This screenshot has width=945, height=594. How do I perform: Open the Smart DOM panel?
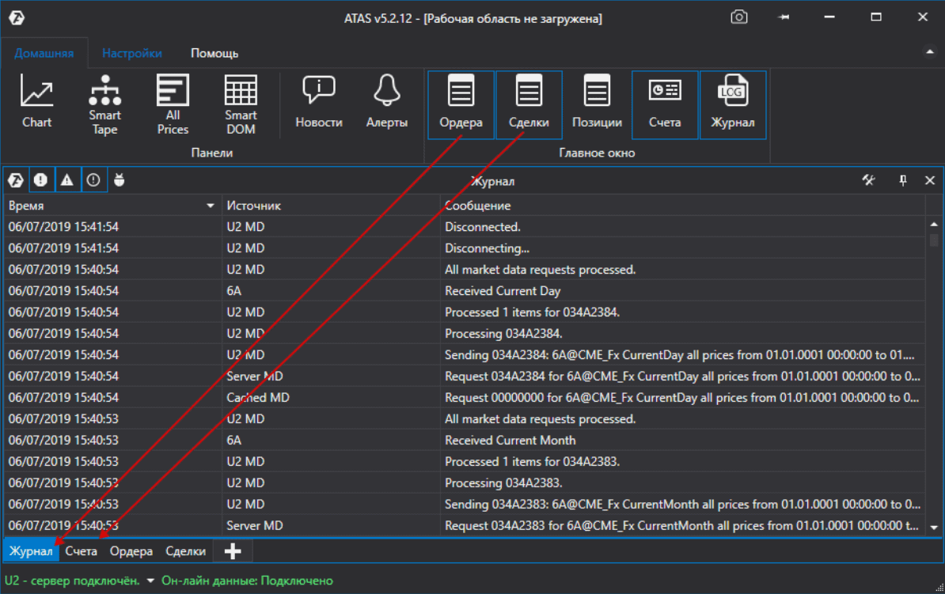coord(241,101)
